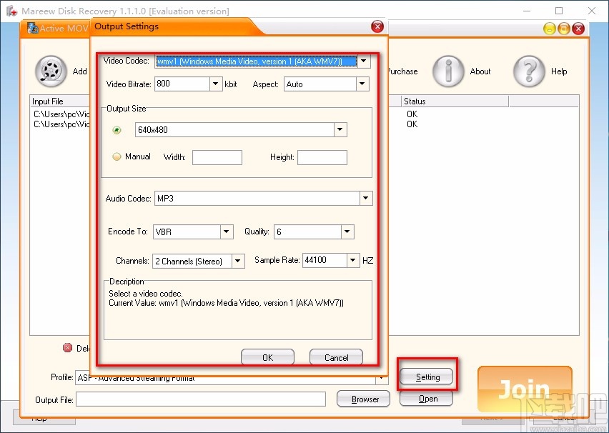Click the orange Join button
Image resolution: width=609 pixels, height=433 pixels.
tap(525, 389)
